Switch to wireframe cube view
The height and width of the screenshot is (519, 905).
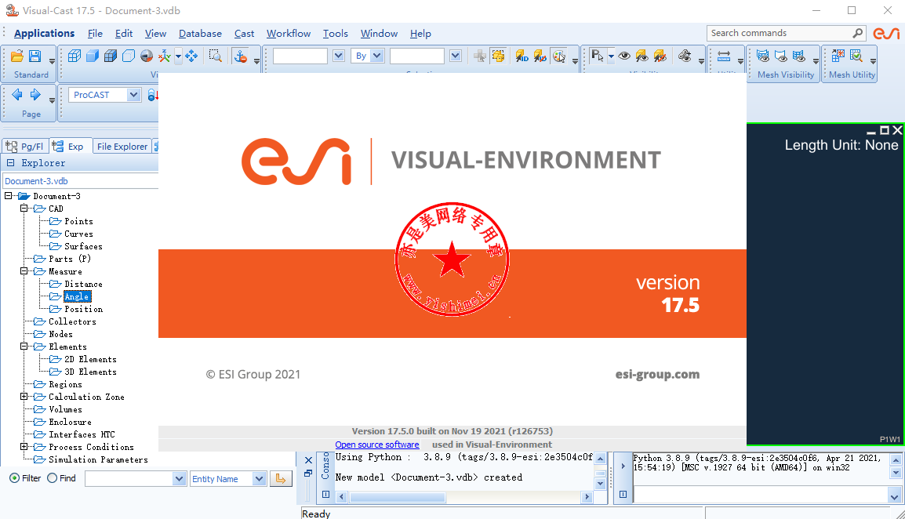(x=75, y=56)
